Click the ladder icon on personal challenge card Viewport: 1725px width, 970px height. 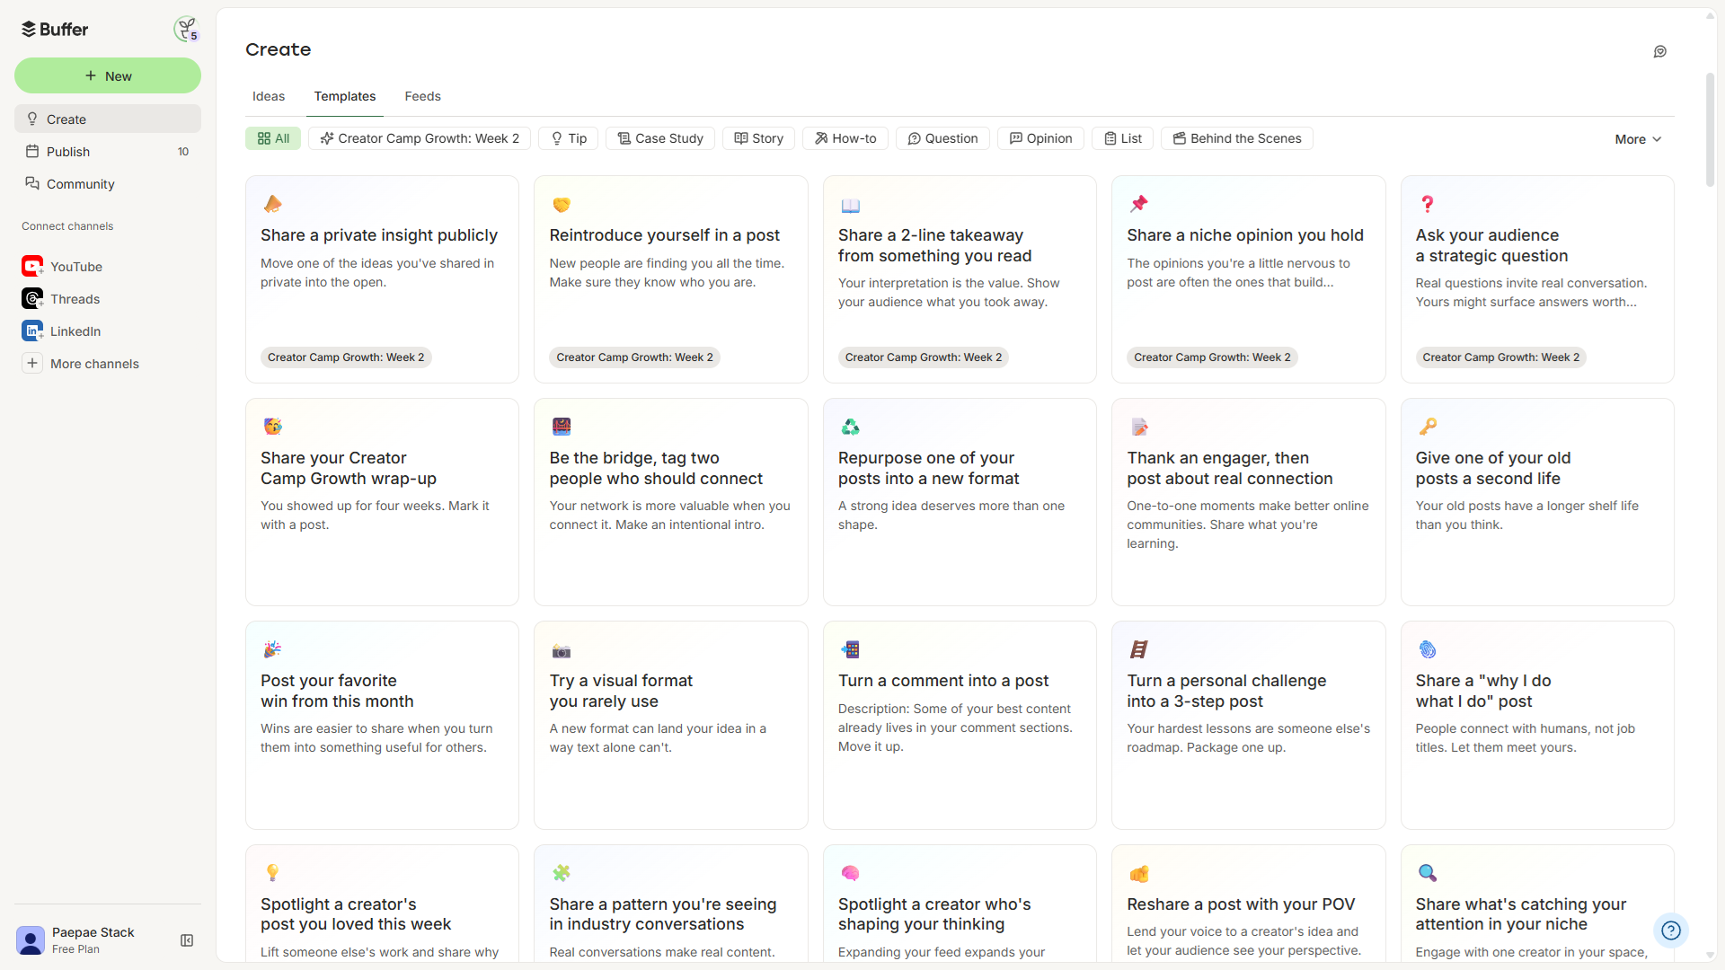pos(1138,649)
